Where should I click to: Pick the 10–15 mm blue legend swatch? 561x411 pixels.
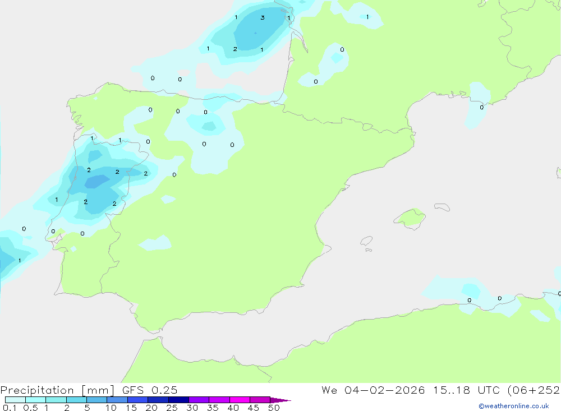point(117,400)
